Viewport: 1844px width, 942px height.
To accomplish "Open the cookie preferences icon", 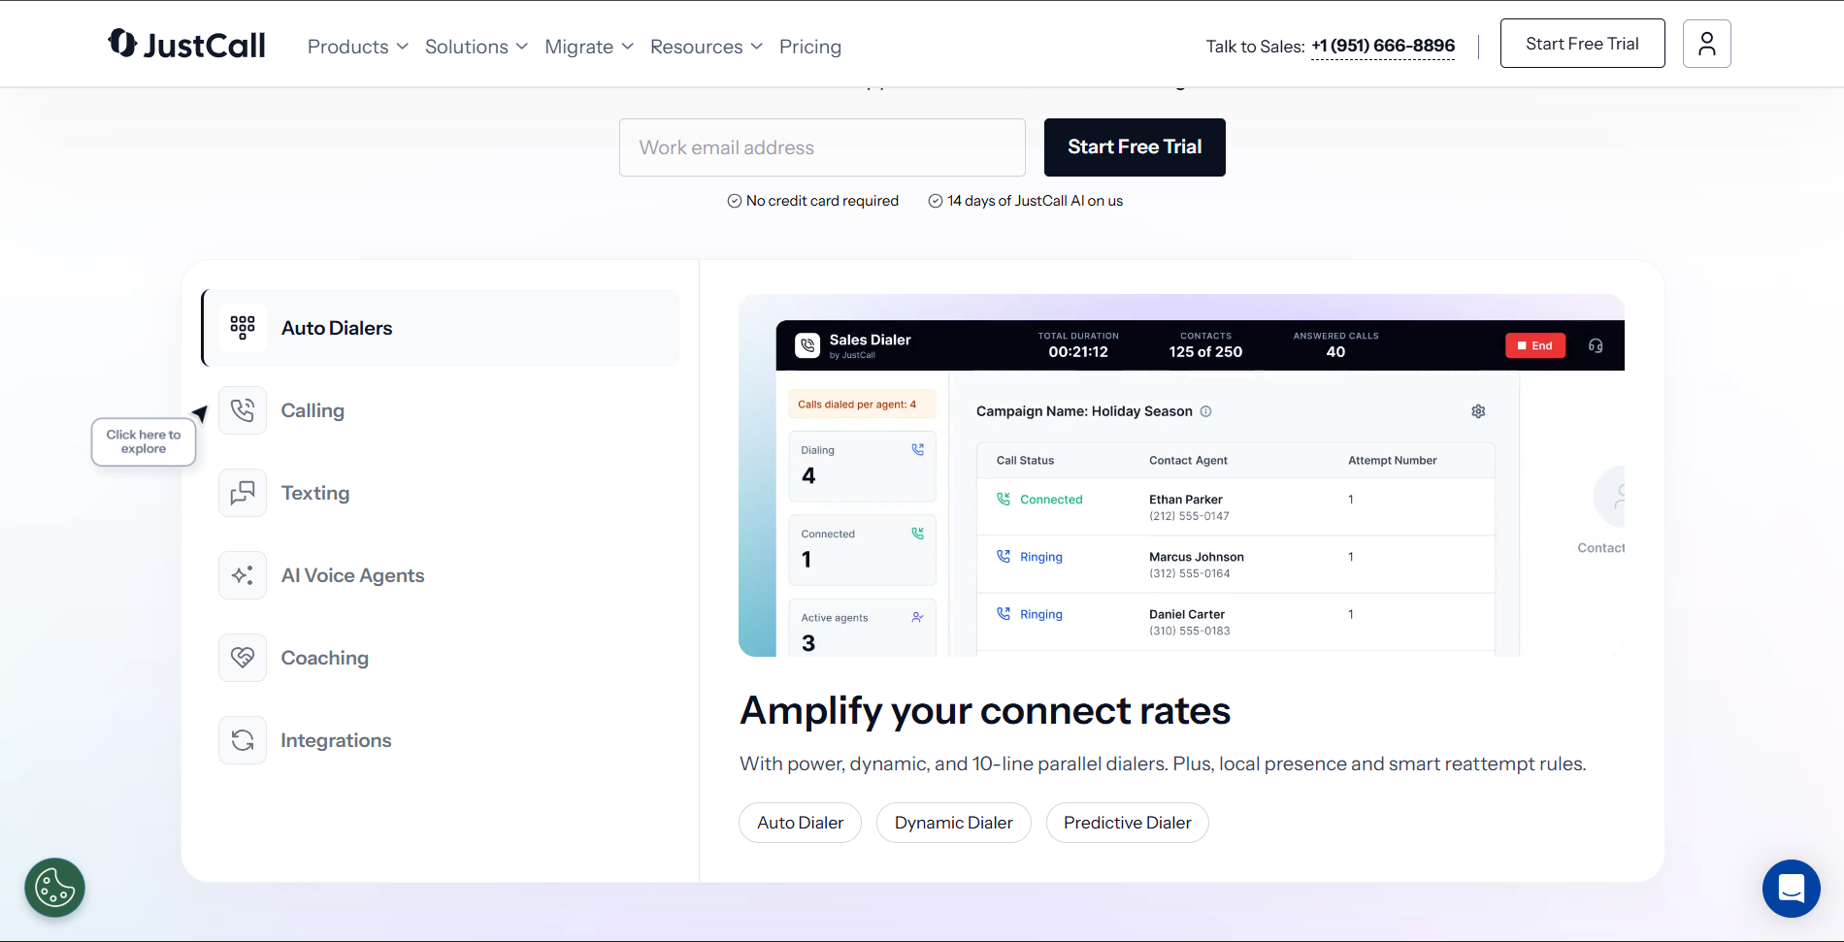I will 55,888.
